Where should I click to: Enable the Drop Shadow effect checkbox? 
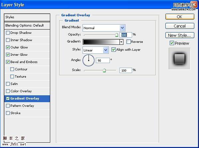coord(8,33)
